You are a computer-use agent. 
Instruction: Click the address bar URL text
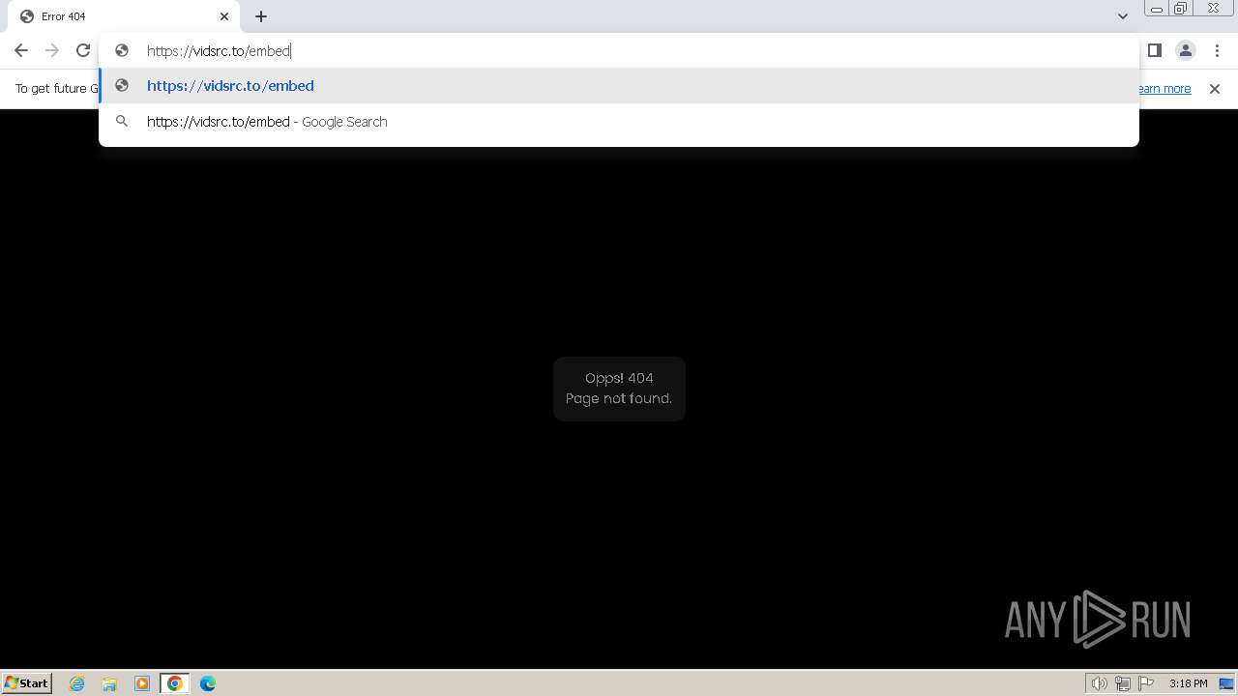click(219, 50)
